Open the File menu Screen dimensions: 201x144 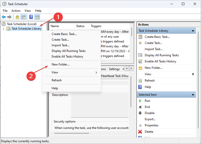coord(5,11)
